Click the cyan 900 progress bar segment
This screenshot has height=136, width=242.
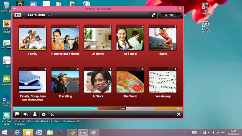pyautogui.click(x=55, y=108)
